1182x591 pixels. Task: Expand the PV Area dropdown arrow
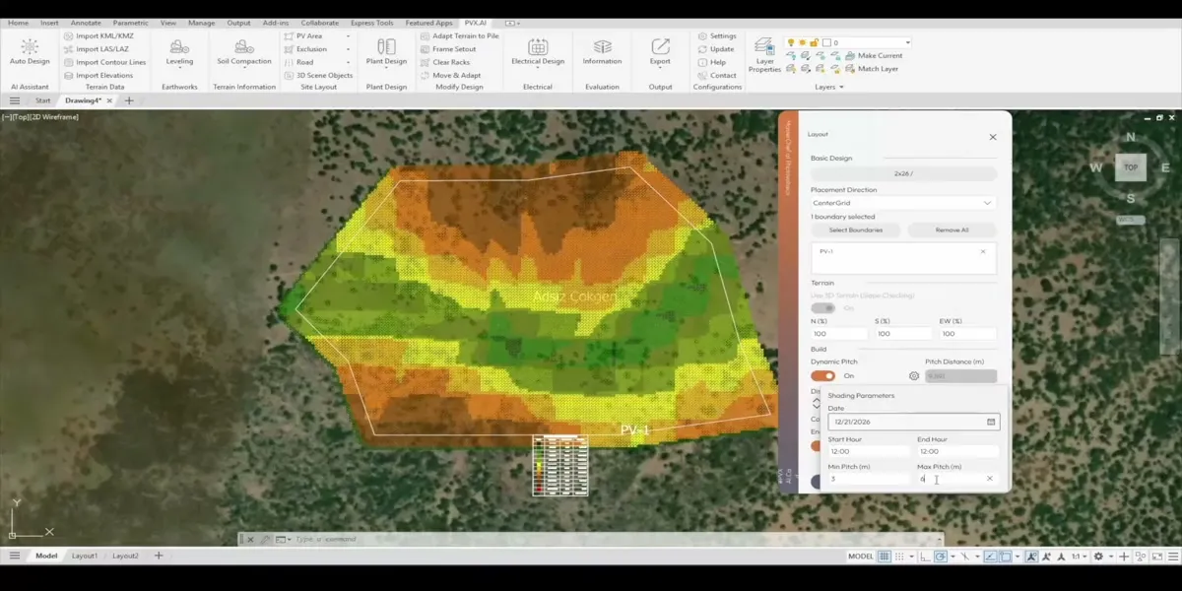click(x=348, y=36)
